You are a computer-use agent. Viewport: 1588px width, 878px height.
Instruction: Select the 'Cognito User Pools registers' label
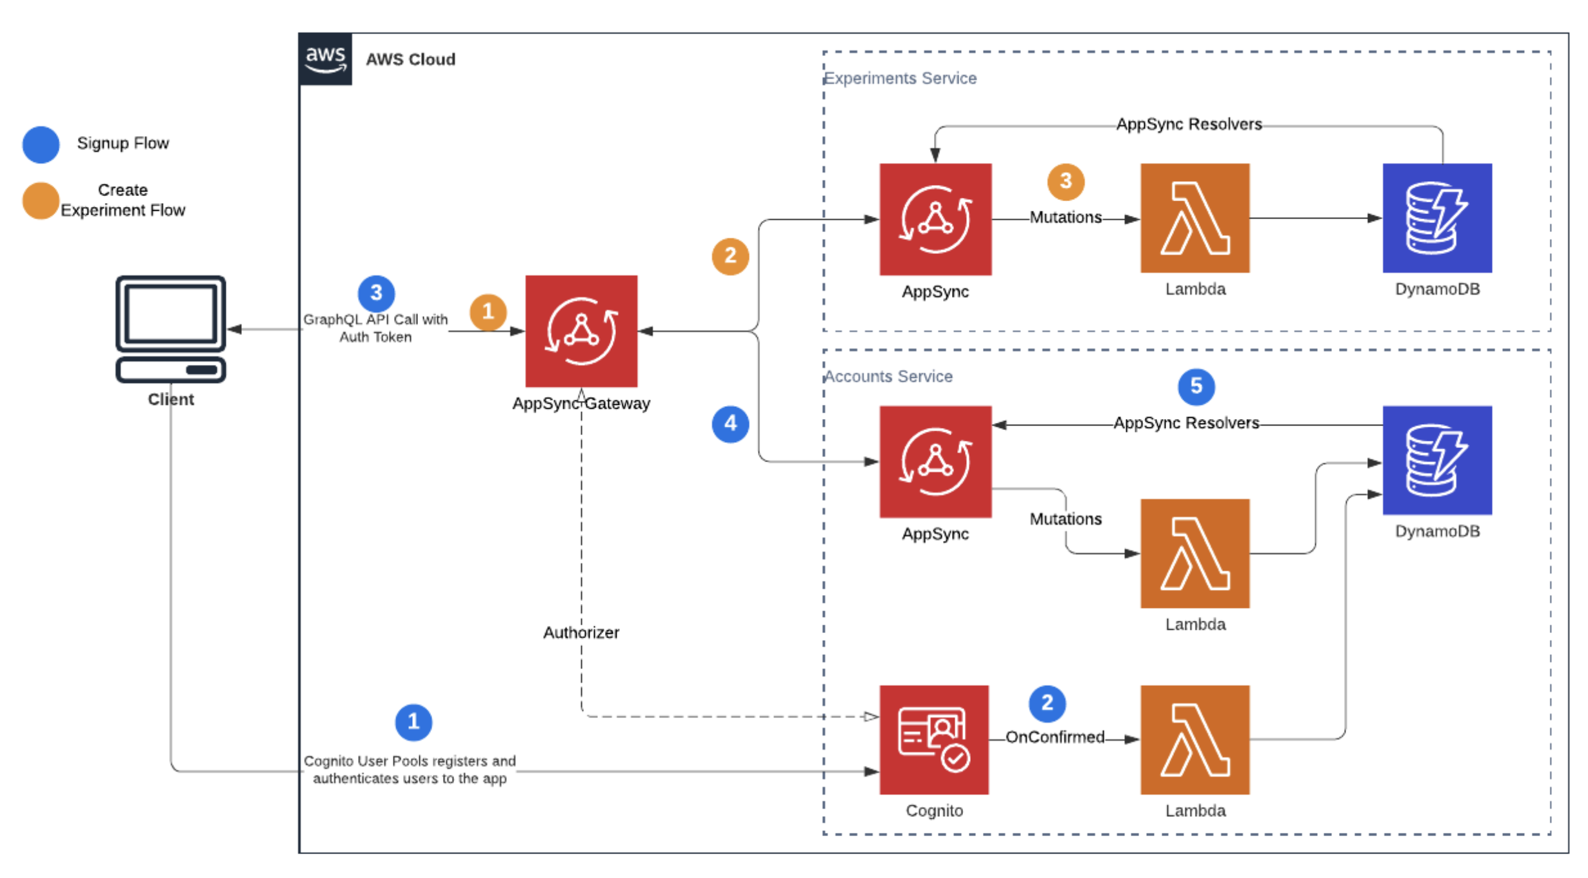410,770
